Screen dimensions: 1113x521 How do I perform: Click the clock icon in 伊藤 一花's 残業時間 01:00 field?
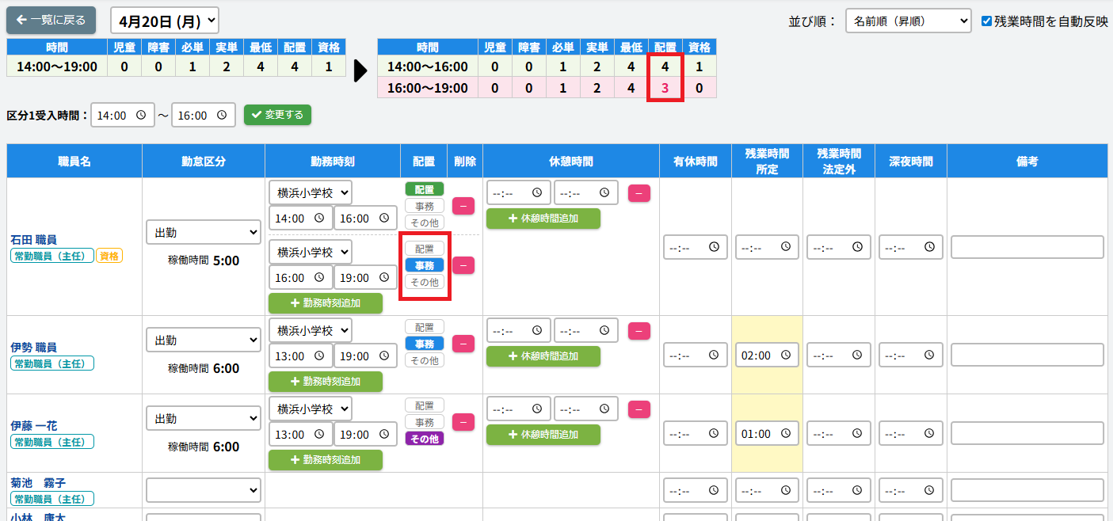[786, 434]
